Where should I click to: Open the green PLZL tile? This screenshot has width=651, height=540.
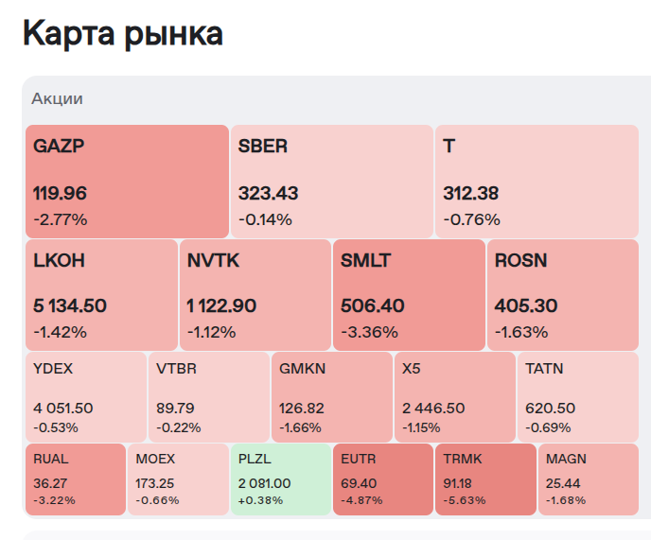281,479
